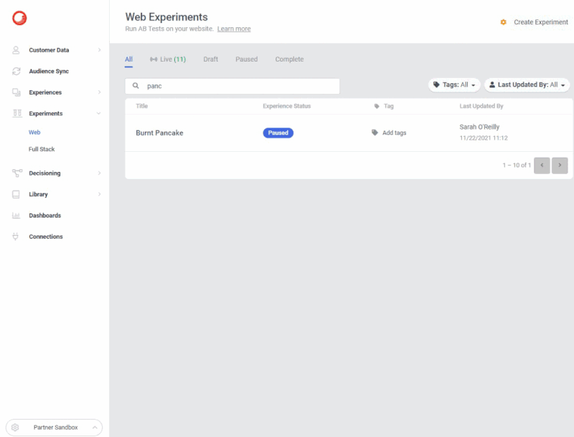Open Last Updated By filter dropdown

527,85
